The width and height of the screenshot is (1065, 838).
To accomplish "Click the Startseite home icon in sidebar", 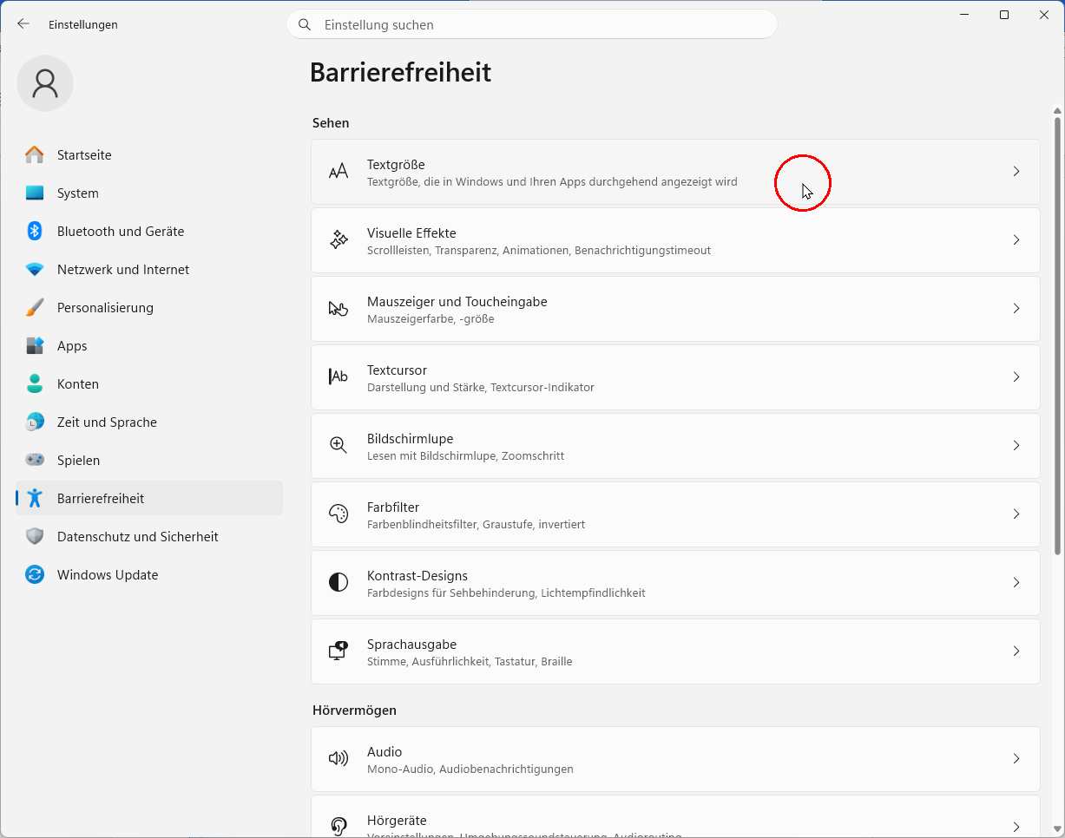I will [35, 155].
